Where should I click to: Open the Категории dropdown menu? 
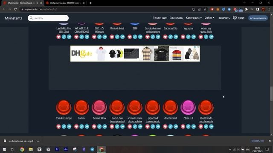pos(194,18)
